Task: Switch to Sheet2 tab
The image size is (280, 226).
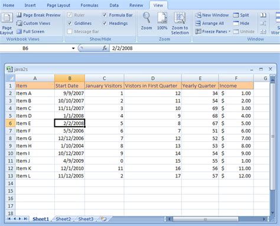Action: [x=63, y=219]
